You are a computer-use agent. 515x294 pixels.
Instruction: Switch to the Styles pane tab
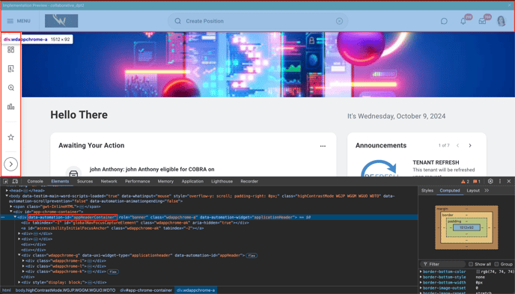(x=427, y=190)
